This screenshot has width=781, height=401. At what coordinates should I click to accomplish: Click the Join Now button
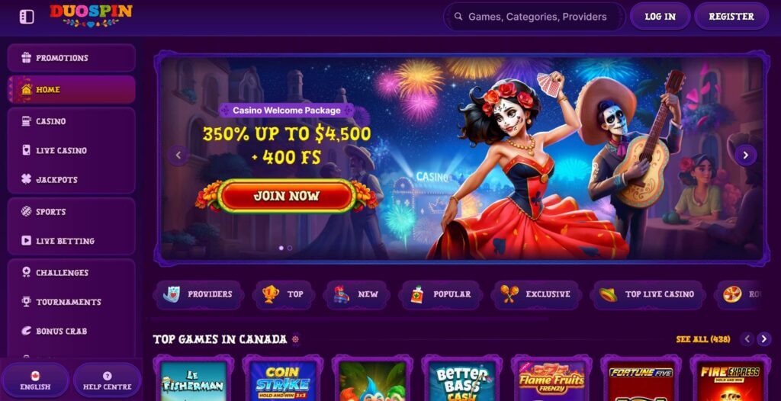tap(287, 196)
